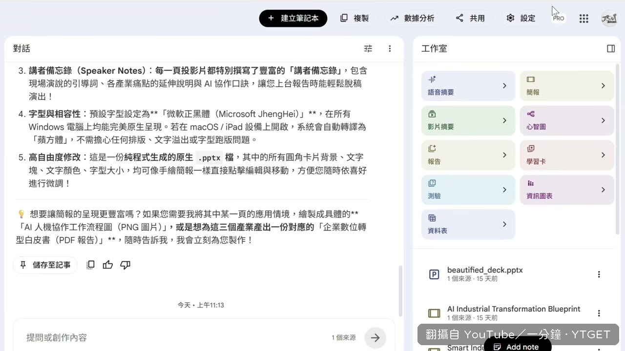Click the 心智圖 mind map icon

click(x=531, y=114)
